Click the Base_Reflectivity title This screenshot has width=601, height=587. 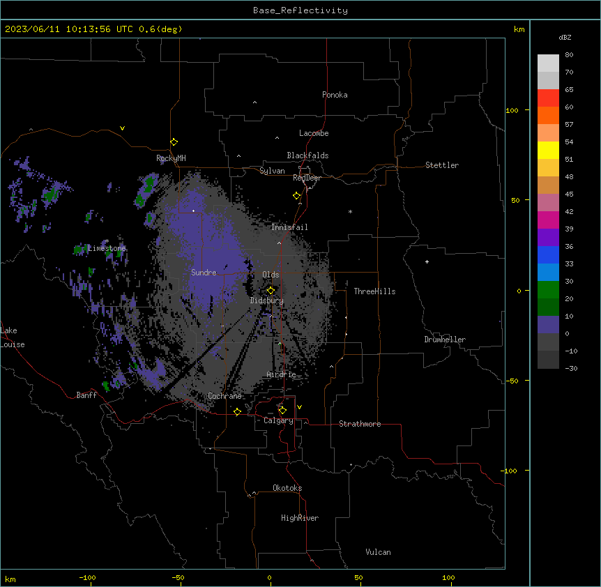pyautogui.click(x=300, y=10)
